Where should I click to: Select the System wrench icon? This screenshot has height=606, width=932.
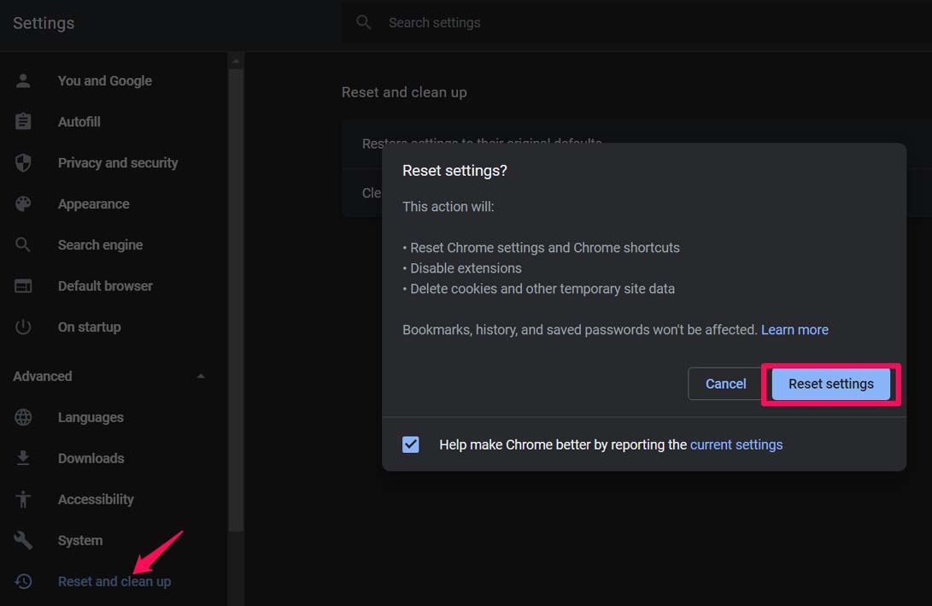22,540
